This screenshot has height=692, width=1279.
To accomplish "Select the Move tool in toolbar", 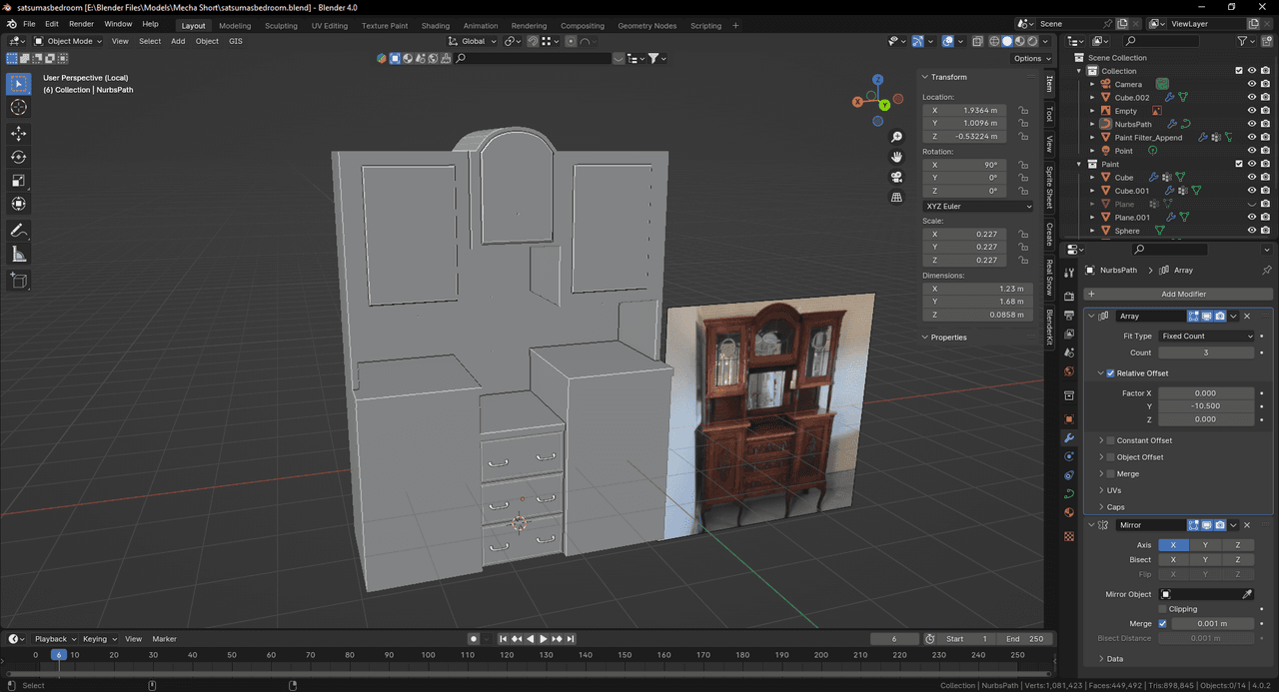I will tap(18, 133).
